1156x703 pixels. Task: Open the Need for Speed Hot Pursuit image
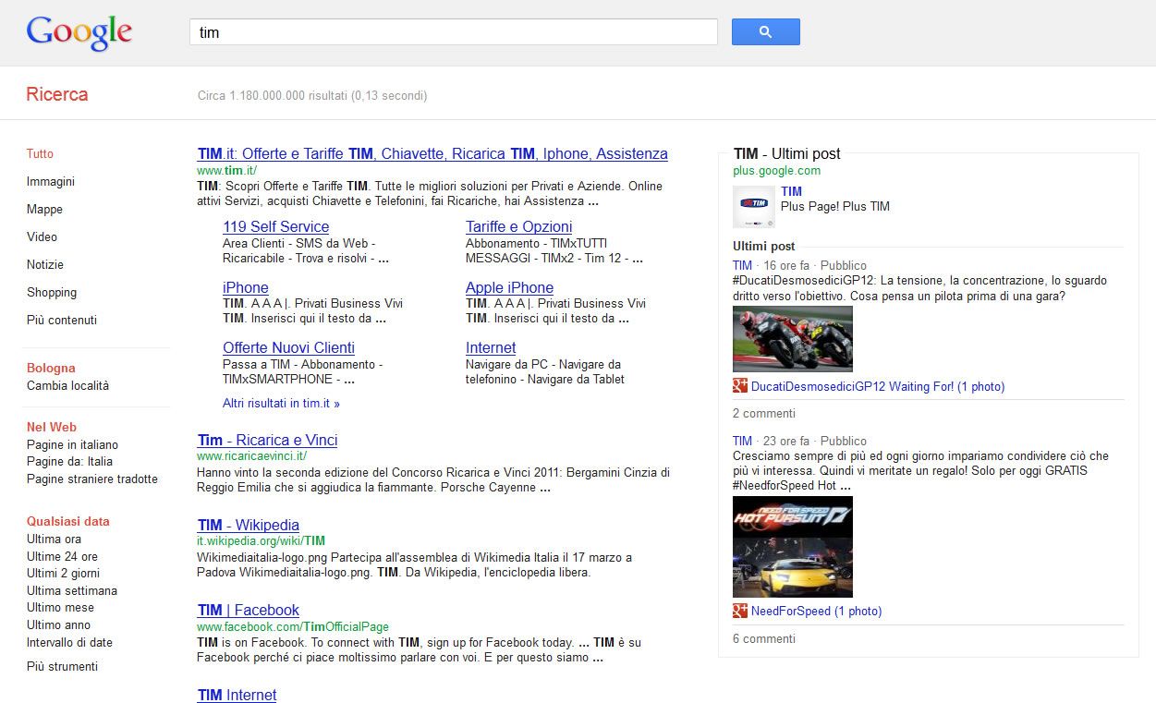tap(792, 547)
